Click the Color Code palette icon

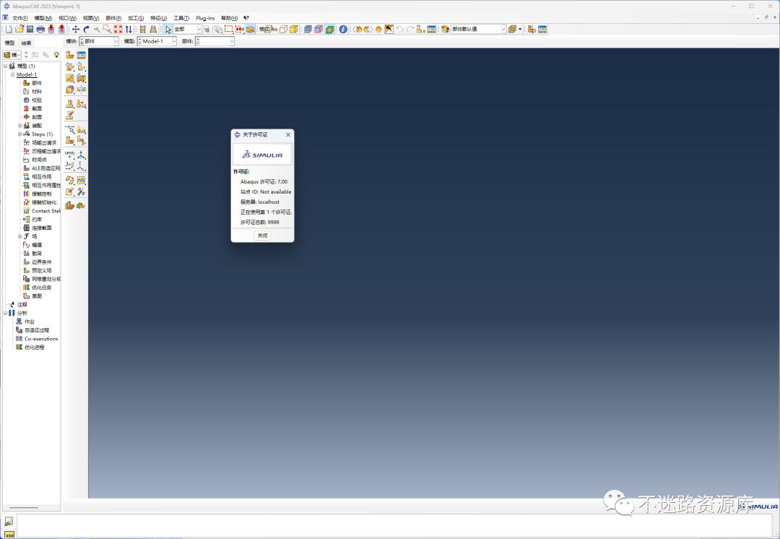point(445,30)
